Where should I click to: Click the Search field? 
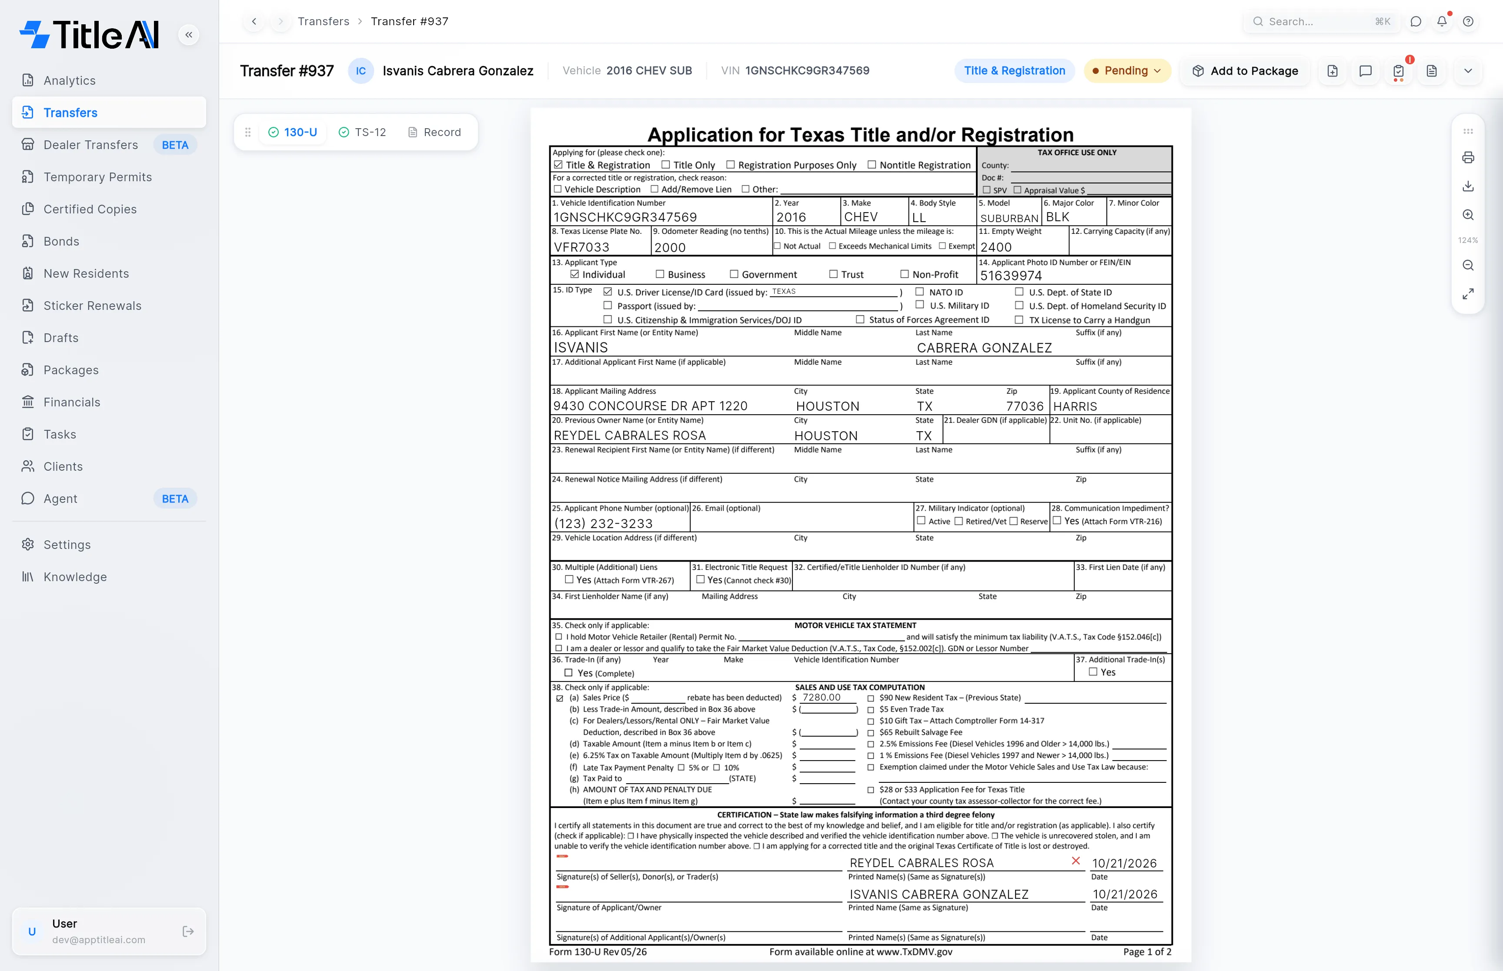tap(1321, 21)
